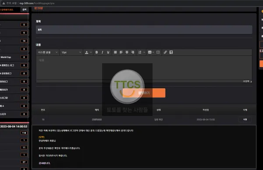
Task: Align text right in the editor toolbar
Action: 133,52
